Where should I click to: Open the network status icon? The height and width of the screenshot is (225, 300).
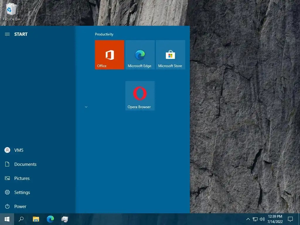pyautogui.click(x=255, y=219)
